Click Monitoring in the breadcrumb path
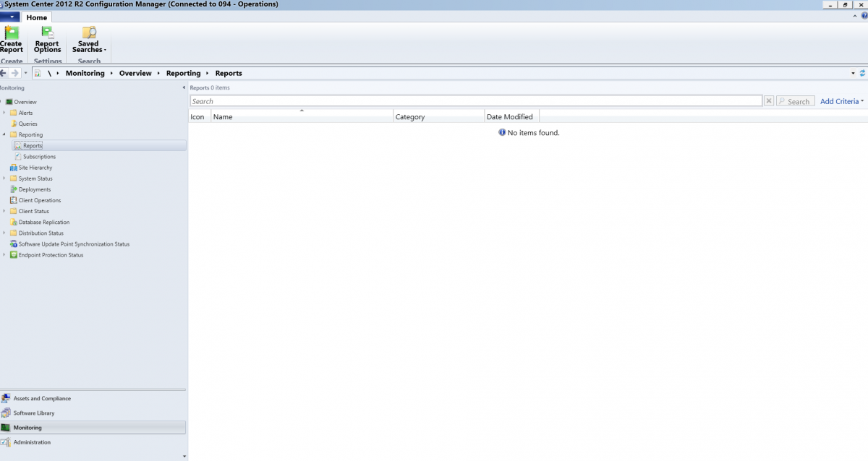 point(85,73)
